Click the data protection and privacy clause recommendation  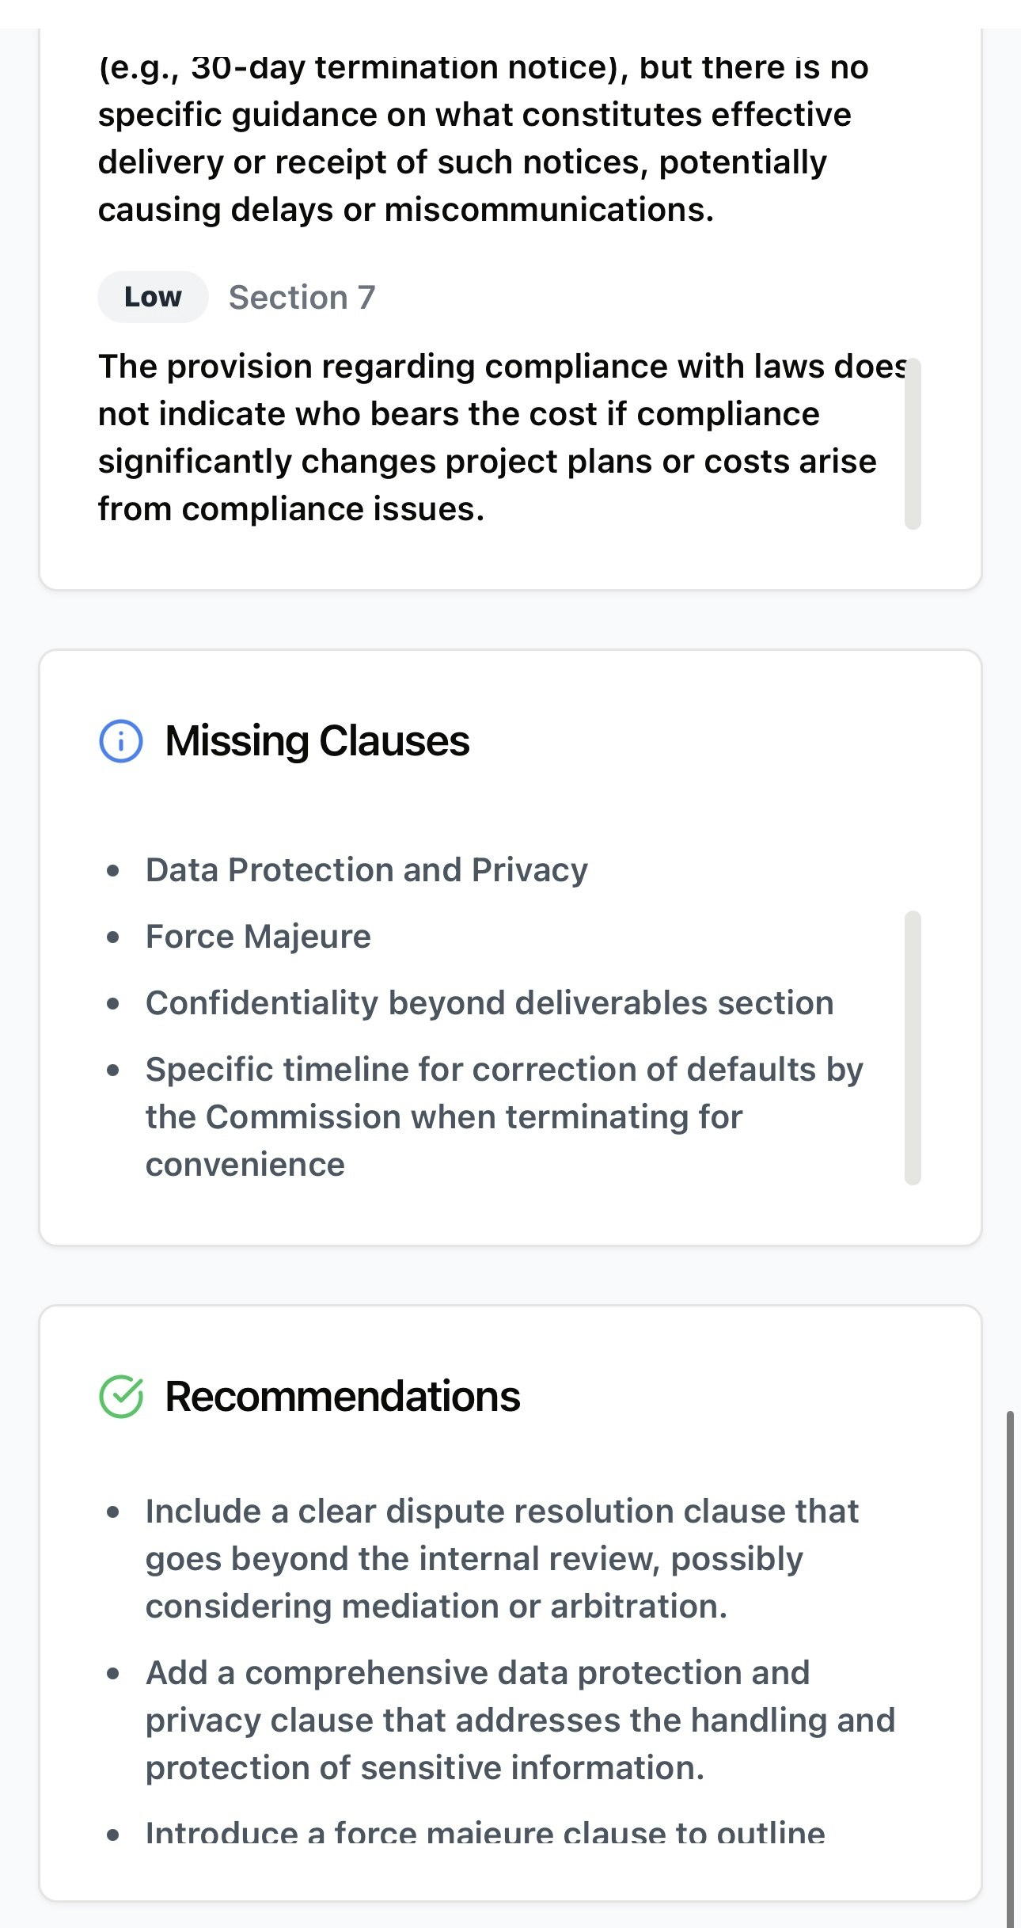(520, 1721)
